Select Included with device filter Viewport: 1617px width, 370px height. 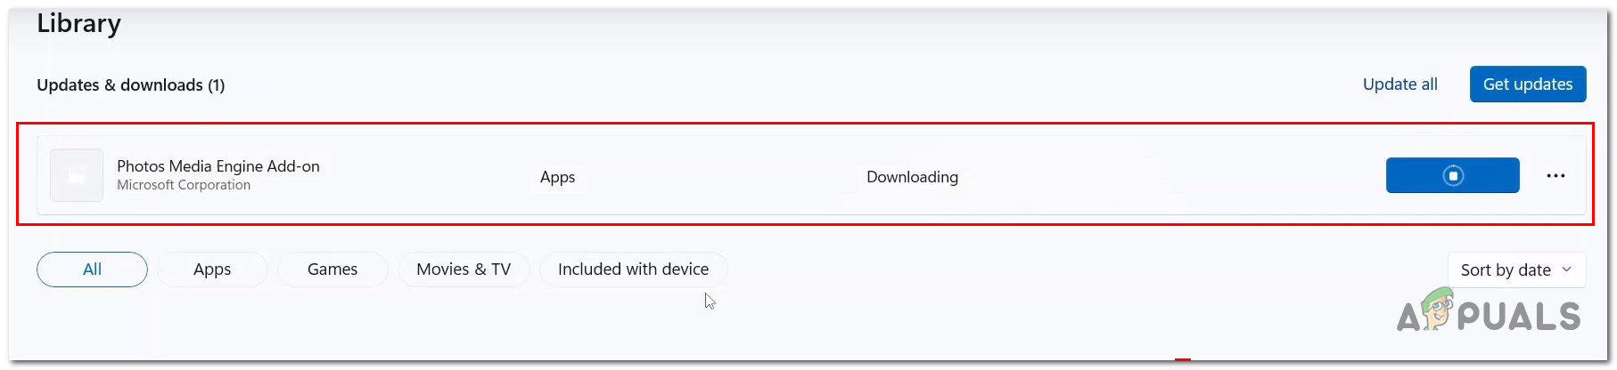tap(633, 269)
